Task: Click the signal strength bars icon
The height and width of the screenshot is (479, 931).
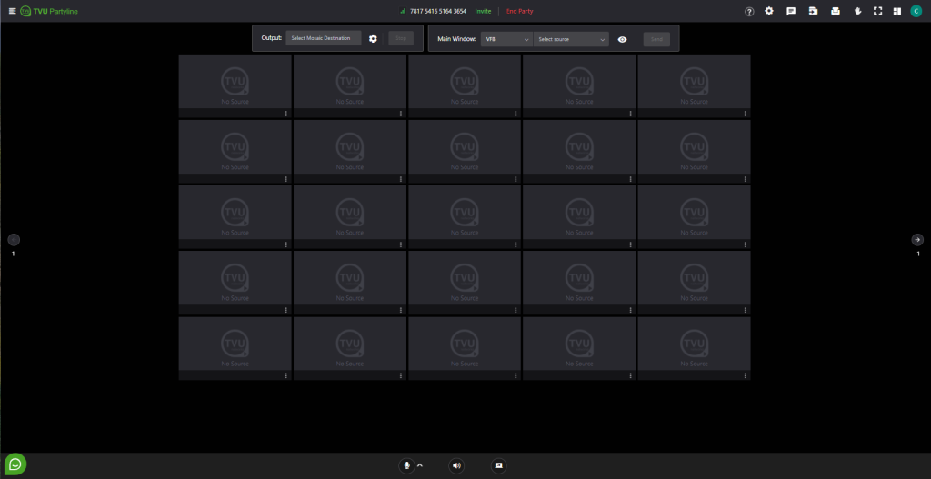Action: tap(403, 11)
